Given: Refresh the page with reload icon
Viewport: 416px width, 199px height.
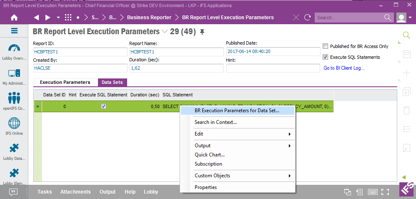Looking at the screenshot, I should [308, 18].
